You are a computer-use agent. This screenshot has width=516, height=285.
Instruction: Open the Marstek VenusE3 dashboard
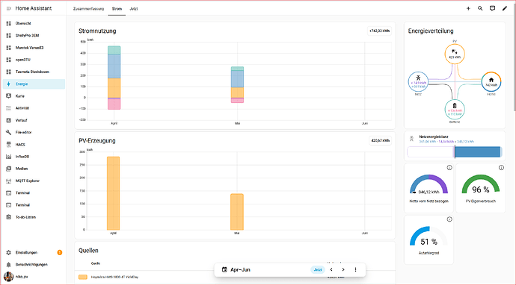pos(34,48)
